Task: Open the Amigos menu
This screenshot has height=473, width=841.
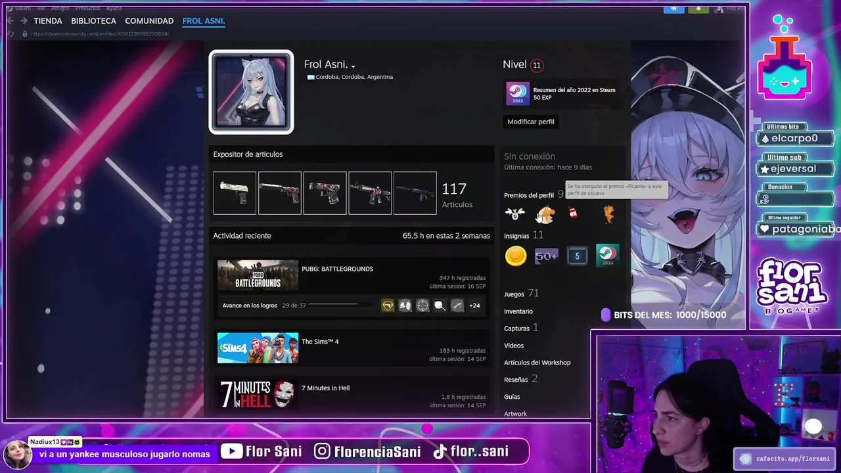Action: 60,9
